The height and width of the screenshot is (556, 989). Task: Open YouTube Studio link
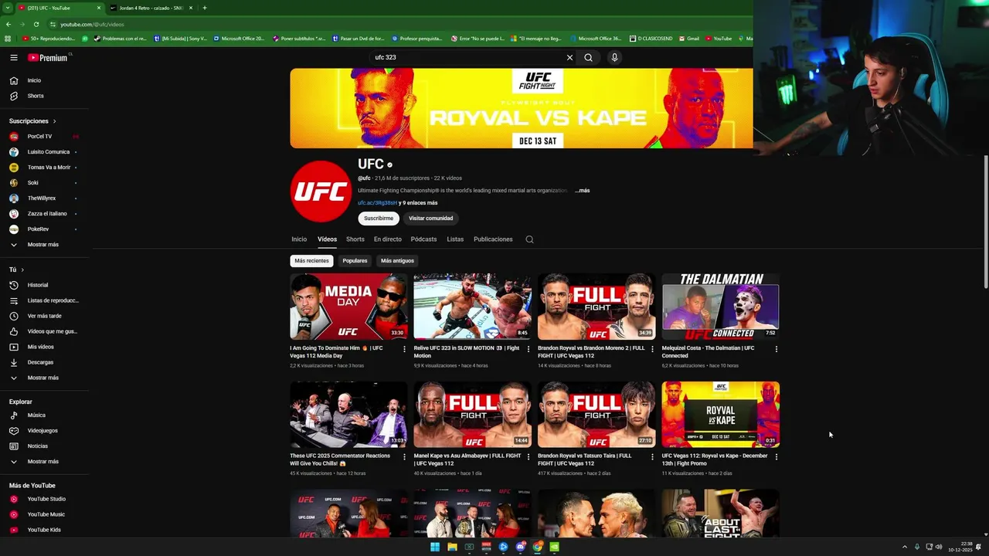[x=46, y=499]
